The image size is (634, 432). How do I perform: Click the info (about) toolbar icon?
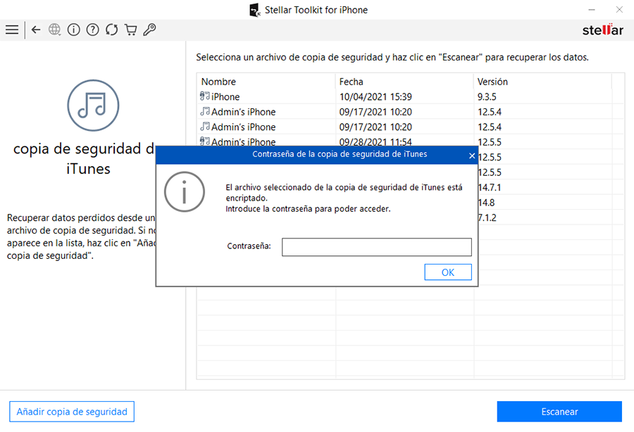(73, 30)
